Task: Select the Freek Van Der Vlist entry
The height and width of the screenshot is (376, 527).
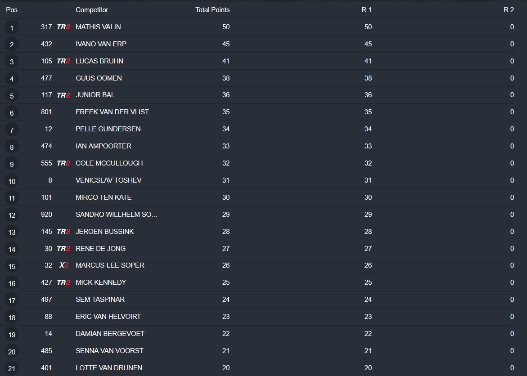Action: tap(112, 112)
